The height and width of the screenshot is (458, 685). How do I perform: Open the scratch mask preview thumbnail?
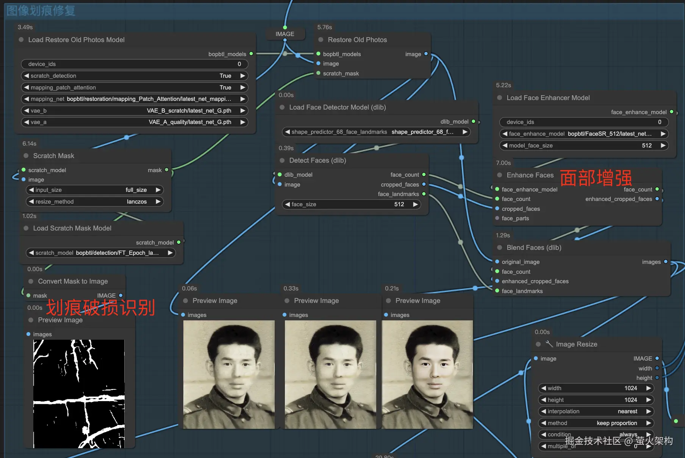click(x=79, y=394)
